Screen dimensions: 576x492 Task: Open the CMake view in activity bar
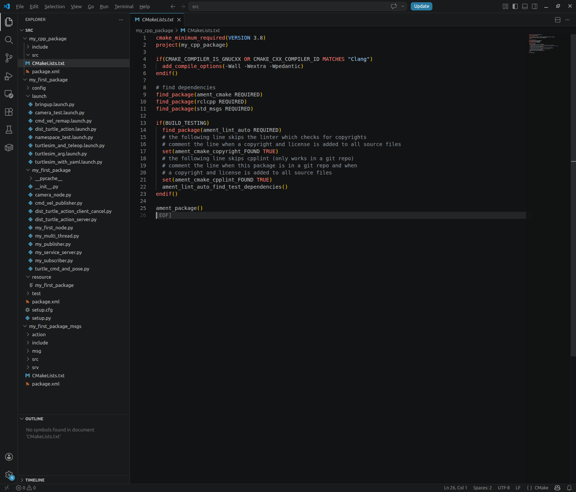(x=9, y=148)
